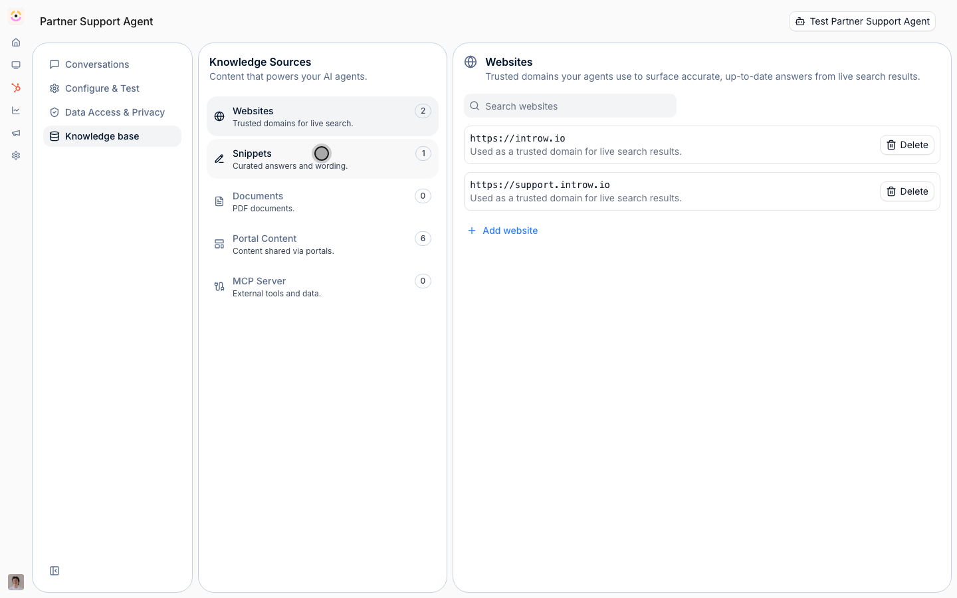
Task: Click the Portal Content count badge 6
Action: pyautogui.click(x=423, y=239)
